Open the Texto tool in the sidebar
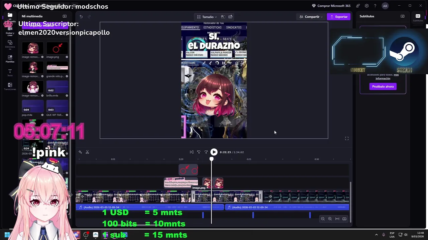This screenshot has width=428, height=240. 10,73
